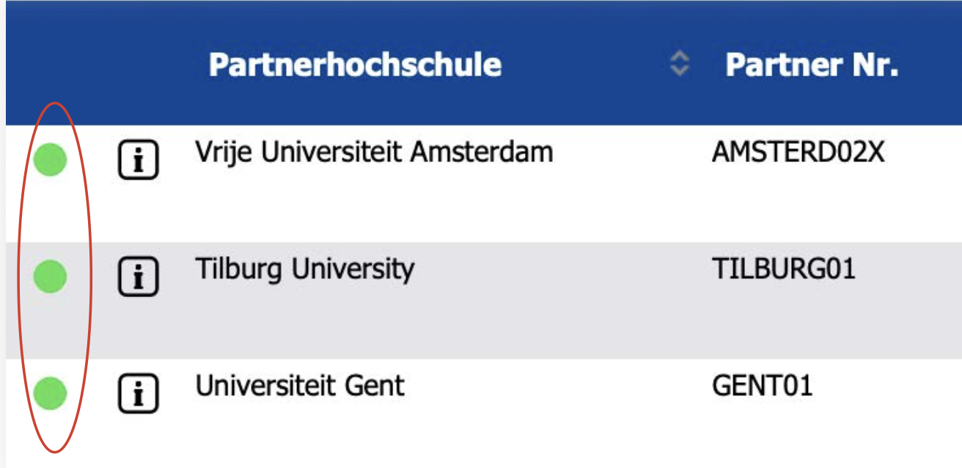
Task: Click partner number AMSTERD02X
Action: pos(798,153)
